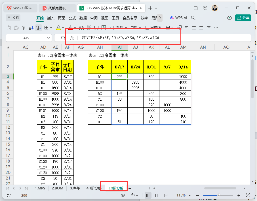Viewport: 257px width, 201px height.
Task: Go to first sheet navigation arrow
Action: (8, 188)
